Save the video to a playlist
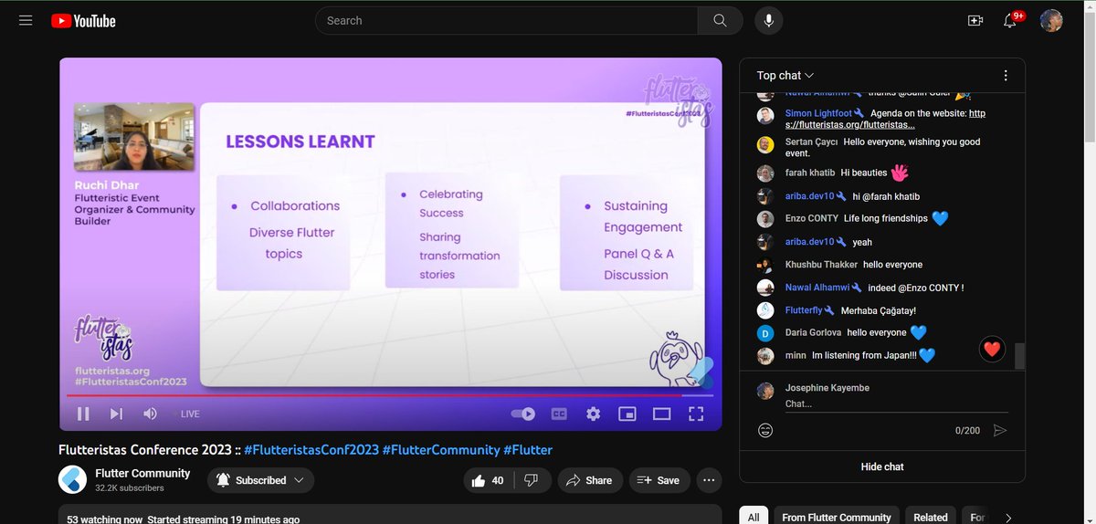The height and width of the screenshot is (524, 1096). [659, 480]
